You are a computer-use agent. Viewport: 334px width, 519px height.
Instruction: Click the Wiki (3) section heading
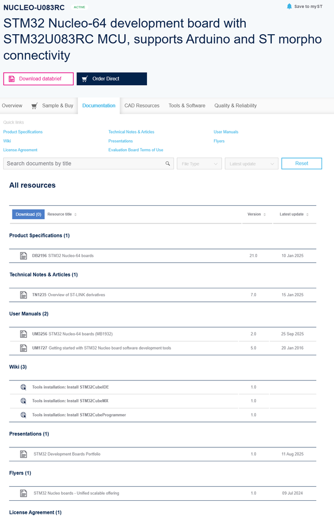[x=18, y=367]
